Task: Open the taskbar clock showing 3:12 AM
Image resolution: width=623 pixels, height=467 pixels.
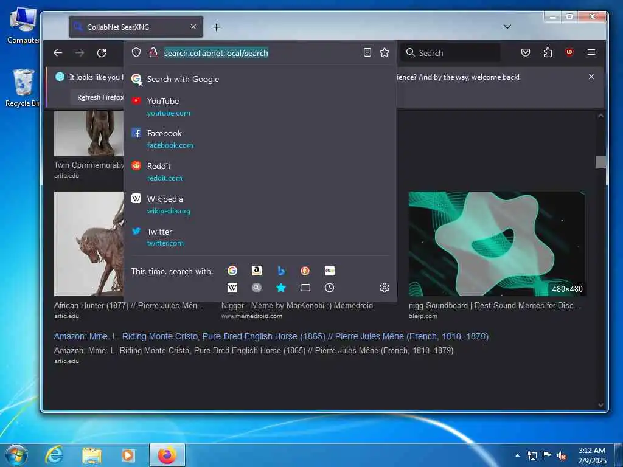Action: tap(592, 455)
